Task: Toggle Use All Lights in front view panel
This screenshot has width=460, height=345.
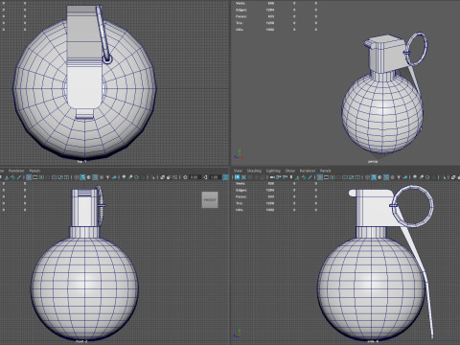Action: [x=108, y=177]
